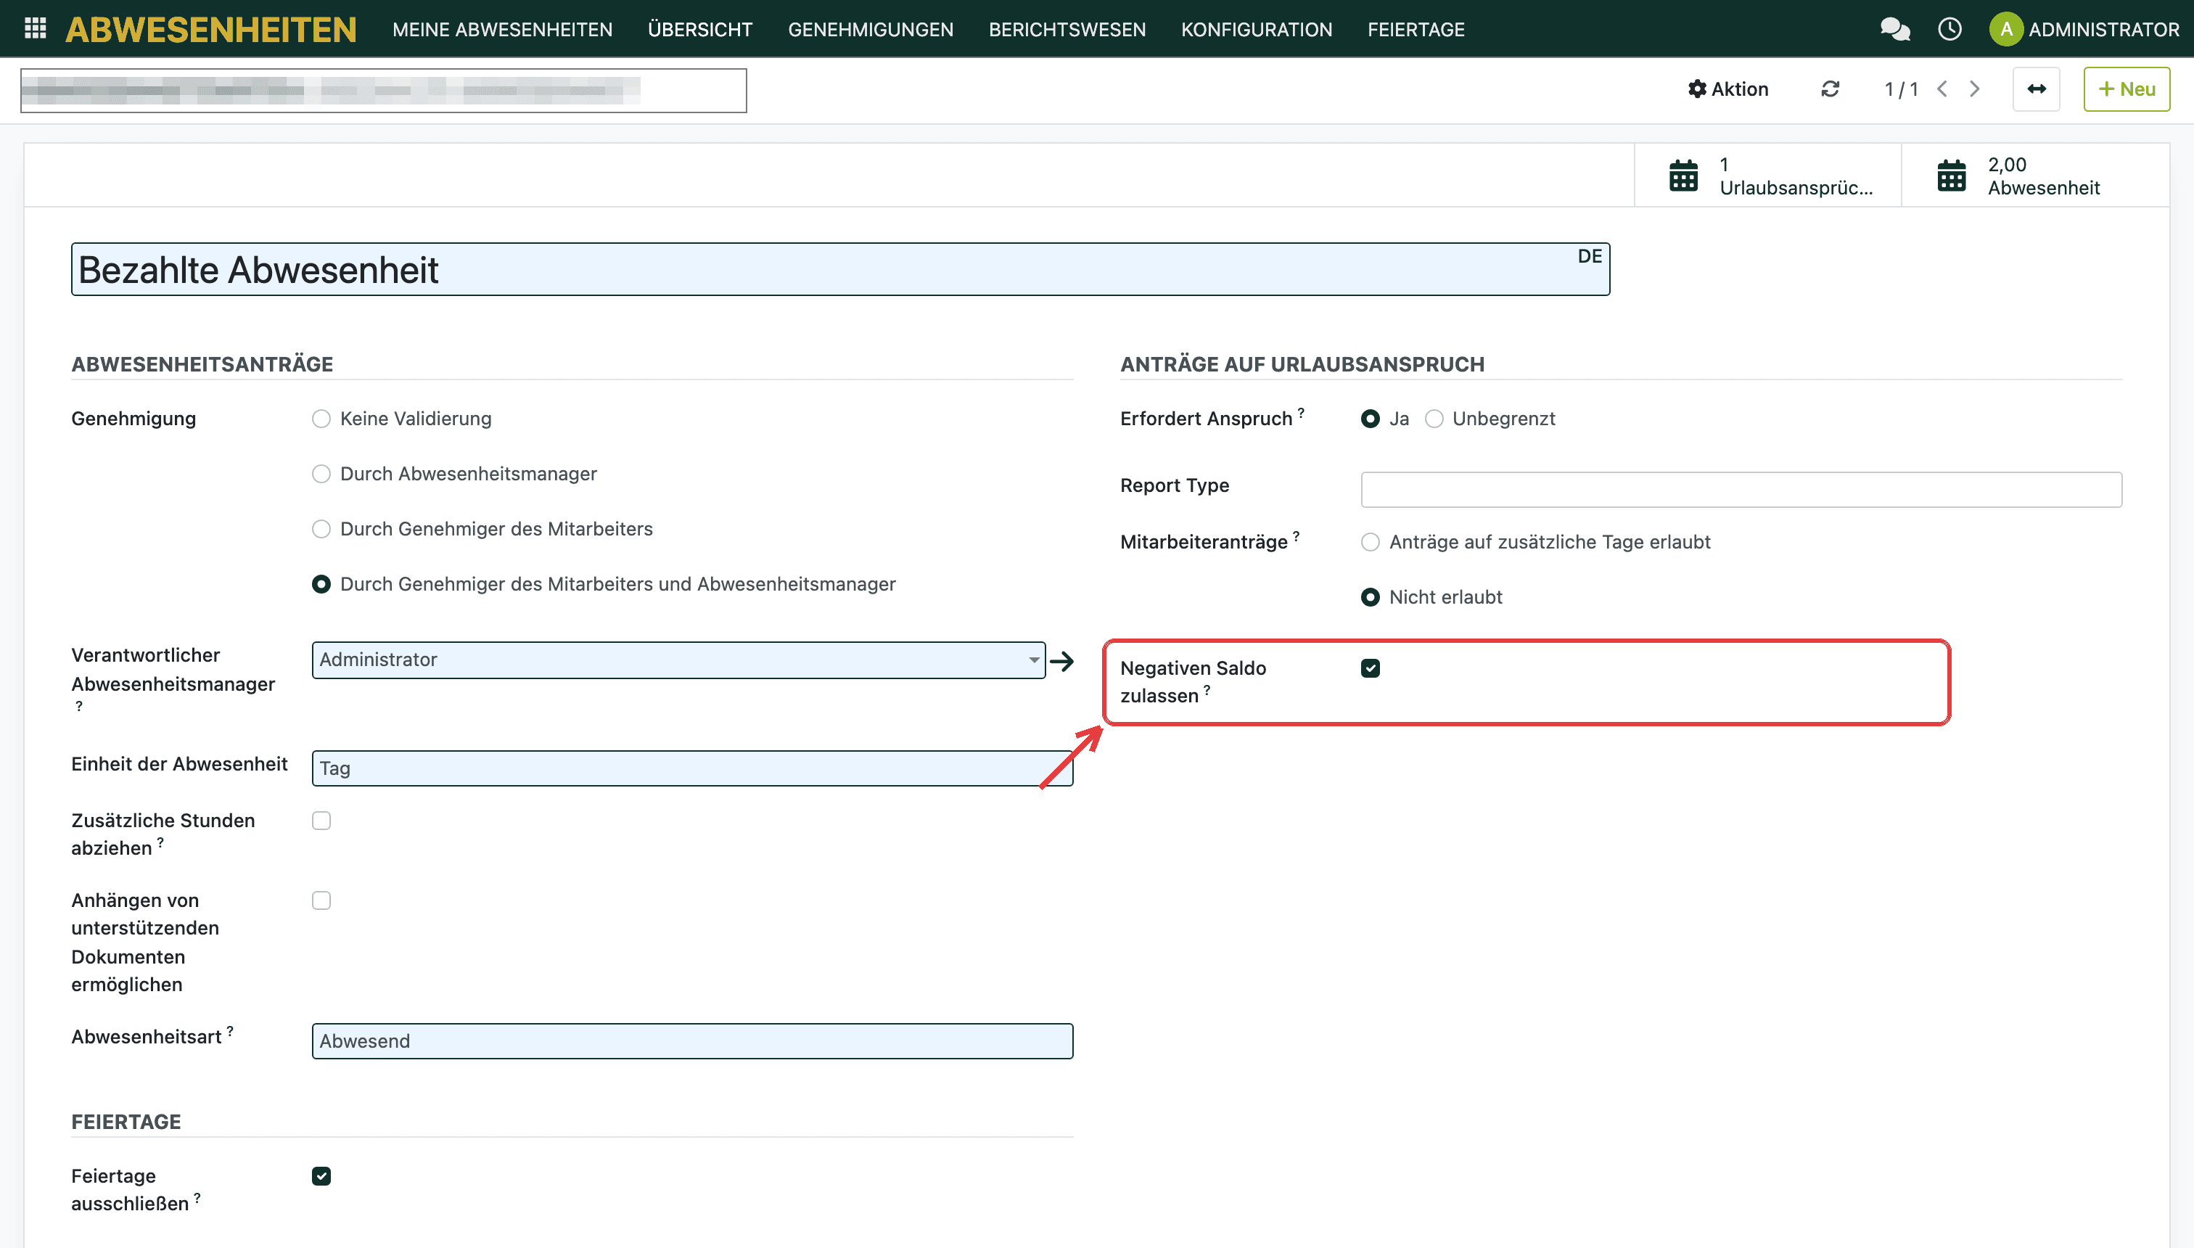This screenshot has width=2194, height=1248.
Task: Select Unbegrenzt for Erfordert Anspruch
Action: pyautogui.click(x=1434, y=419)
